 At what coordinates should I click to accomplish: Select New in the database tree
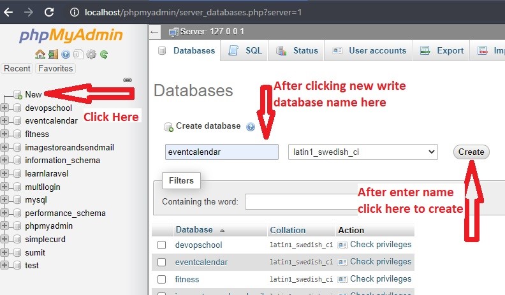(x=33, y=94)
